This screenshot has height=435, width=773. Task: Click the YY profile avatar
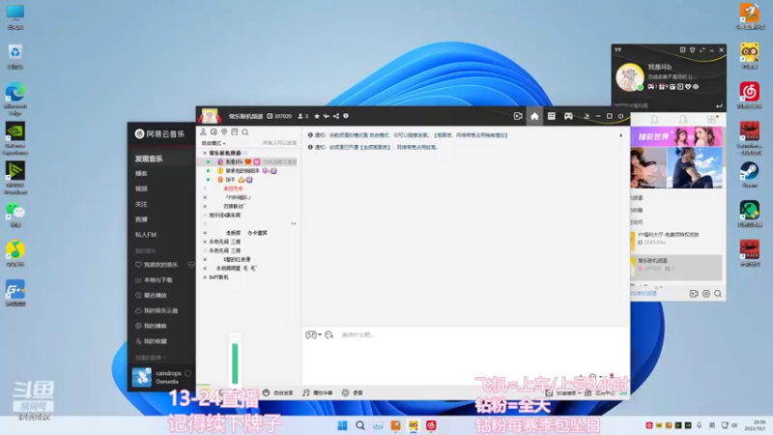630,77
